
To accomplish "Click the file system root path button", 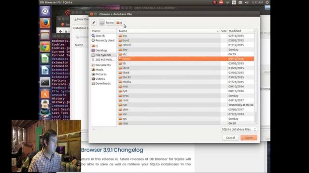I will [102, 23].
